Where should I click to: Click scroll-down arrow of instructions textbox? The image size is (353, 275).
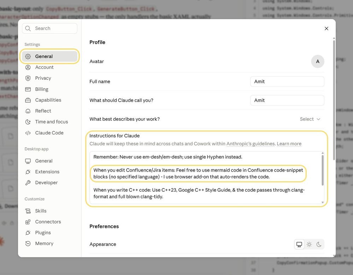click(x=323, y=202)
